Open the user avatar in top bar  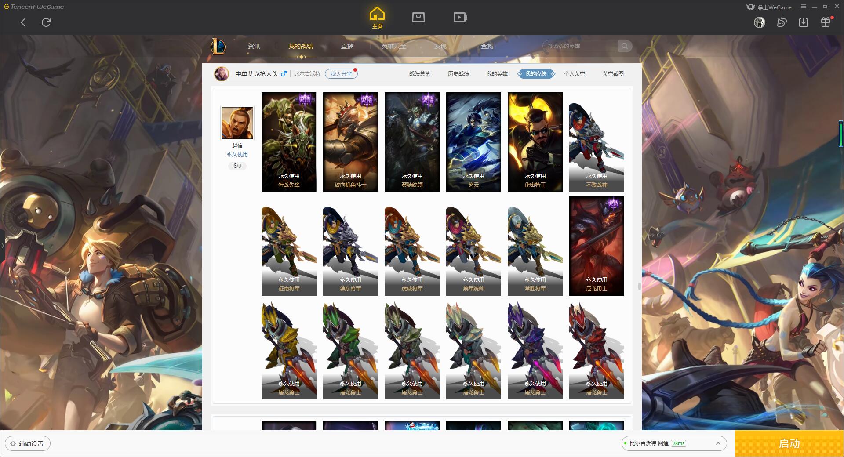pyautogui.click(x=759, y=22)
